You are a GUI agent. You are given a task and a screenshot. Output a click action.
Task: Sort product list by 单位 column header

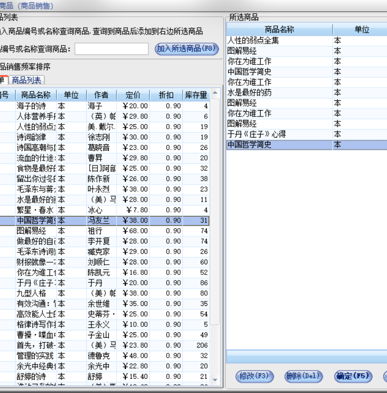point(71,95)
